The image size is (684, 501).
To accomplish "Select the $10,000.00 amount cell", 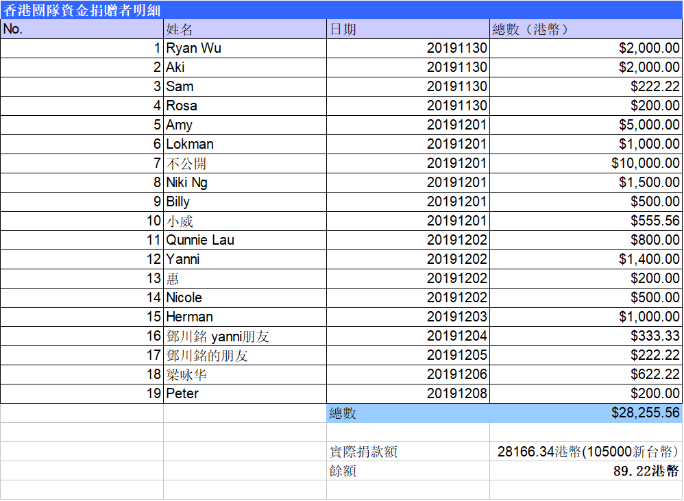I will tap(585, 164).
